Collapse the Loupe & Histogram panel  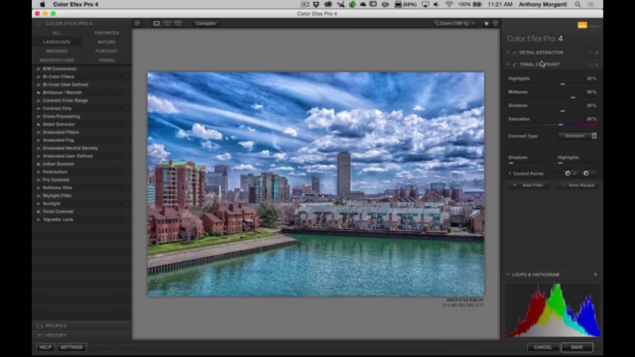tap(508, 274)
